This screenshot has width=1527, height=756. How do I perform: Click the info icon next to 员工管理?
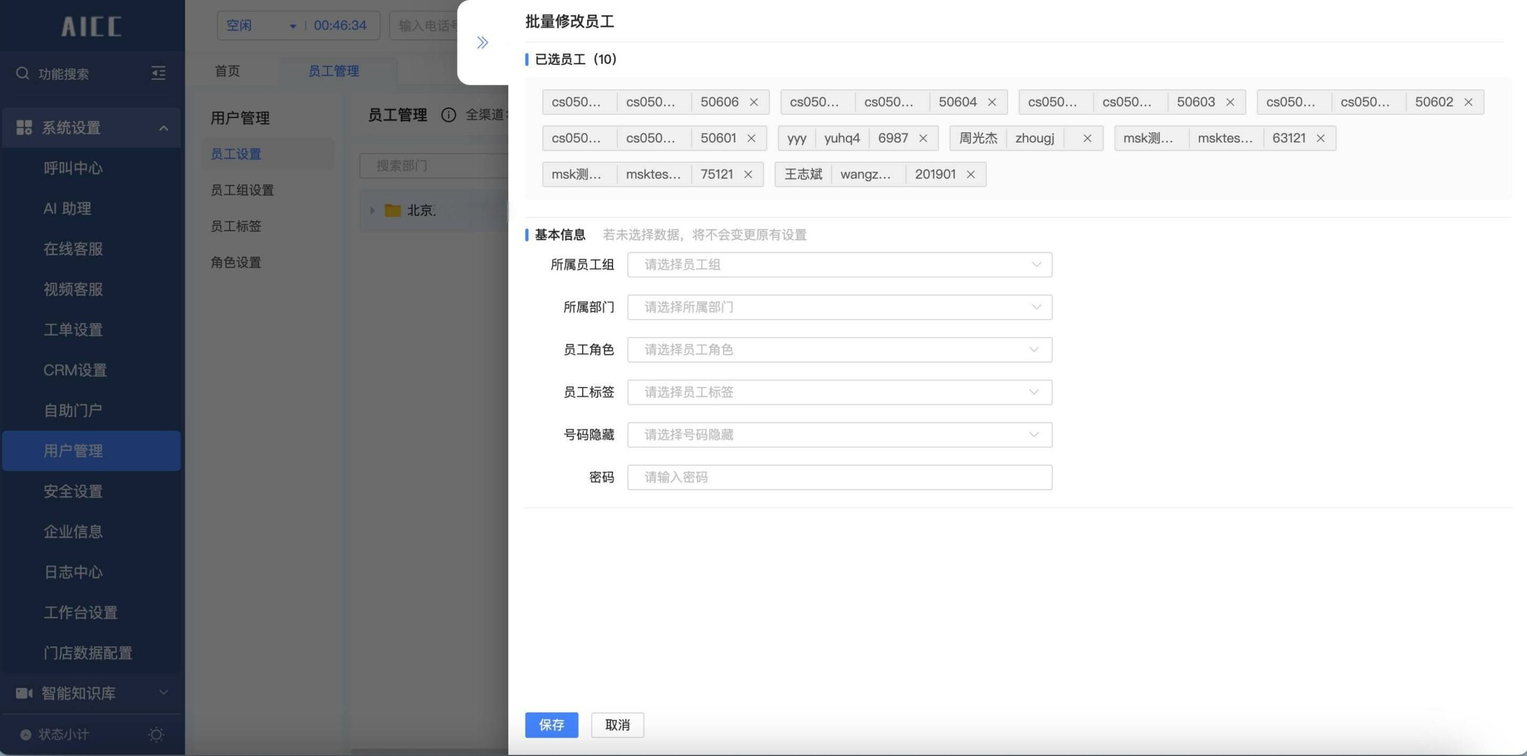(x=449, y=114)
